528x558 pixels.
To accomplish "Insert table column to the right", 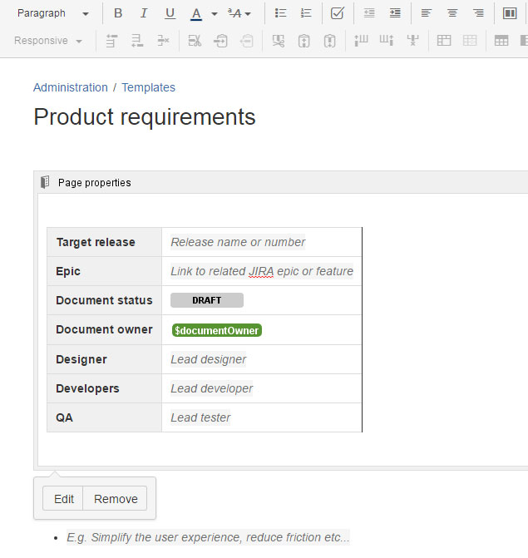I will click(387, 41).
